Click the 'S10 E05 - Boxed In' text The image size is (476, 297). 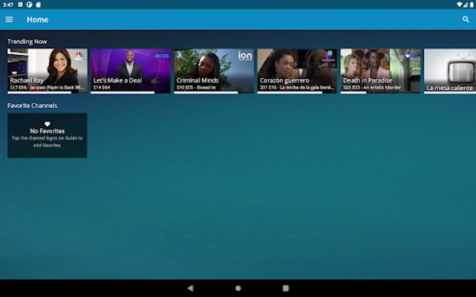(x=196, y=87)
